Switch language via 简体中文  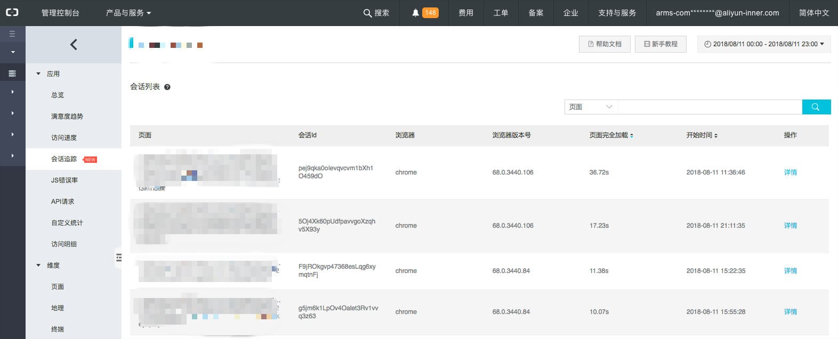click(814, 13)
